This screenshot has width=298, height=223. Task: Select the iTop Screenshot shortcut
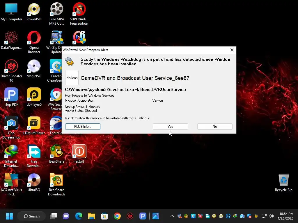coord(11,128)
